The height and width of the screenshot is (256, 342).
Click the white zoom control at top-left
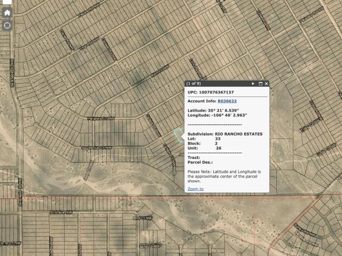pyautogui.click(x=7, y=2)
